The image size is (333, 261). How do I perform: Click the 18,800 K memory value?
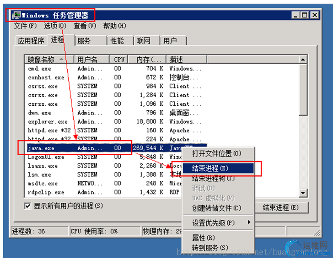click(x=150, y=122)
